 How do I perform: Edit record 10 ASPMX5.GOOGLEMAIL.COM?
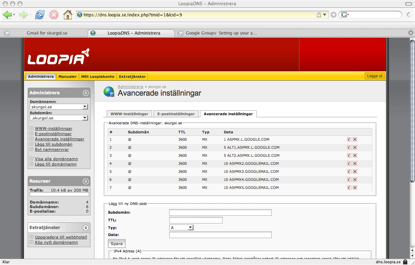coord(349,187)
